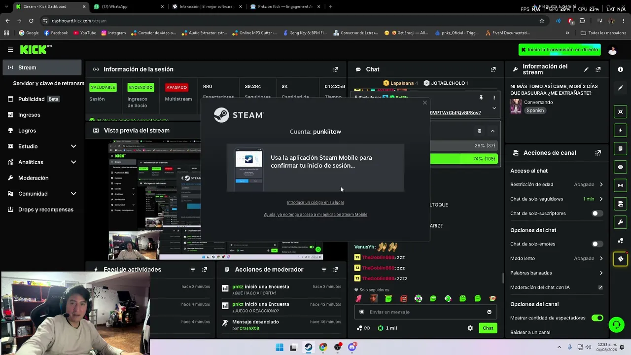Select Stream in the left sidebar
Image resolution: width=631 pixels, height=355 pixels.
pos(42,68)
